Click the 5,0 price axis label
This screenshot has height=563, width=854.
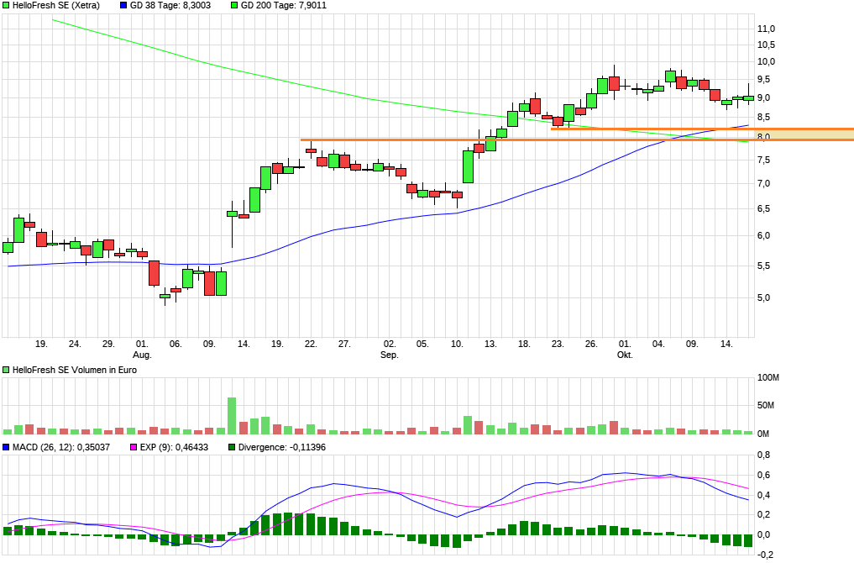pyautogui.click(x=764, y=297)
